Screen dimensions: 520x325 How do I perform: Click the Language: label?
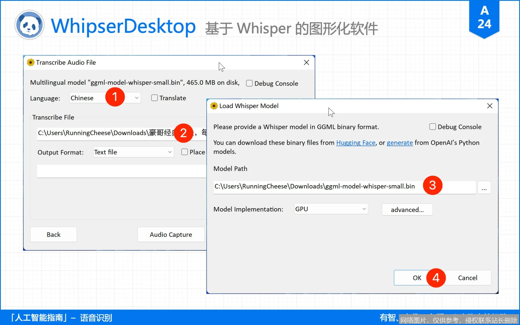(x=45, y=98)
